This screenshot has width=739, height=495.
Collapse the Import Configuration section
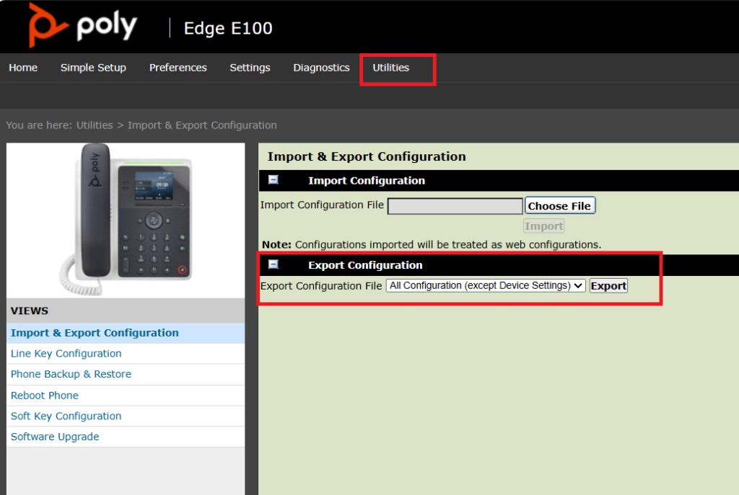[x=274, y=180]
